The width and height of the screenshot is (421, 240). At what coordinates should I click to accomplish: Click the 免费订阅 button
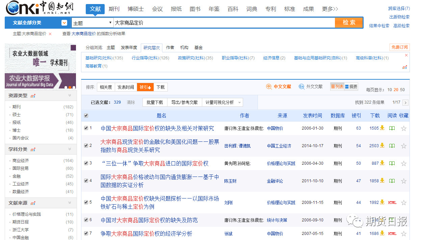[400, 47]
